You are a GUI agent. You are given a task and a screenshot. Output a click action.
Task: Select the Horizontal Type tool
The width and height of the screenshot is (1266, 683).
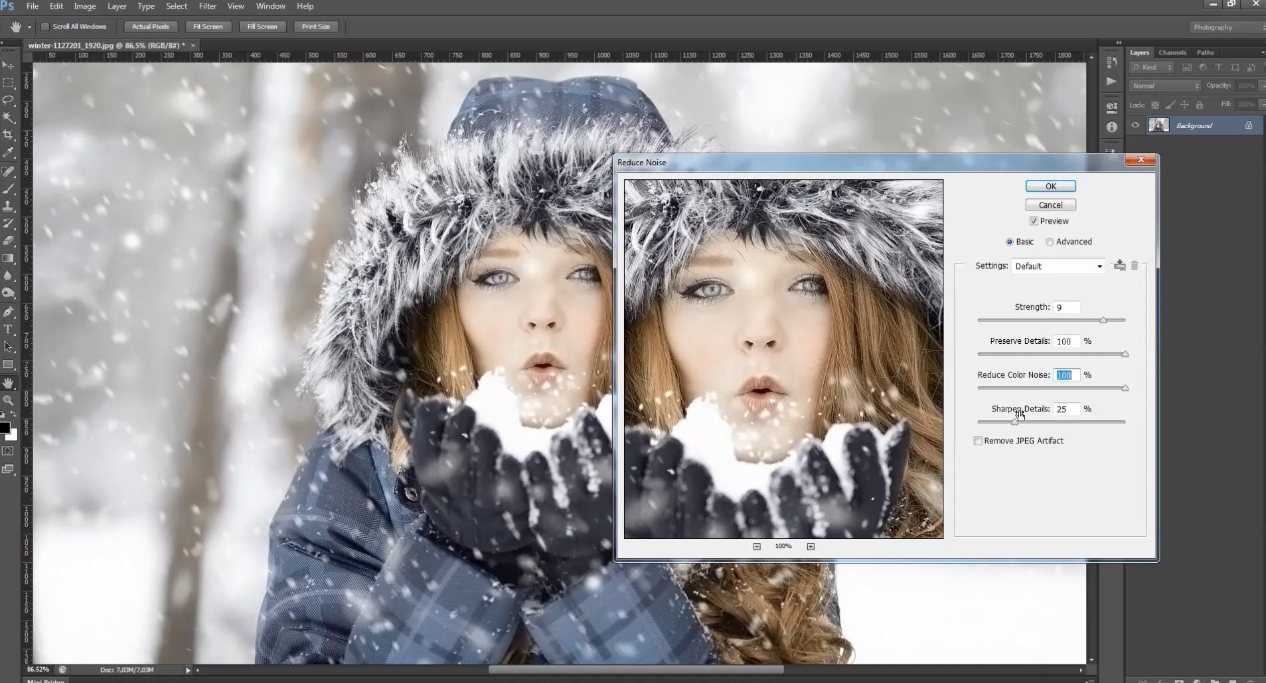click(x=9, y=329)
